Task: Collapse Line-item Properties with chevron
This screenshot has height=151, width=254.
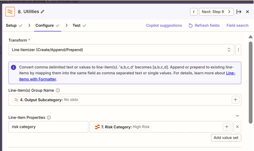Action: click(237, 116)
